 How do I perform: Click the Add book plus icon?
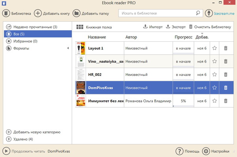[38, 13]
